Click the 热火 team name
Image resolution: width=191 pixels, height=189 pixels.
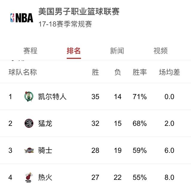45,177
